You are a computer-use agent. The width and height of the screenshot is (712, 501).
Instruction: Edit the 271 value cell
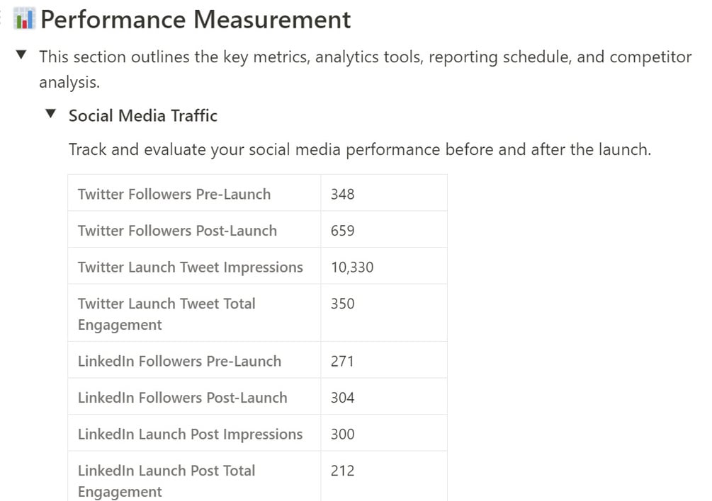coord(384,360)
